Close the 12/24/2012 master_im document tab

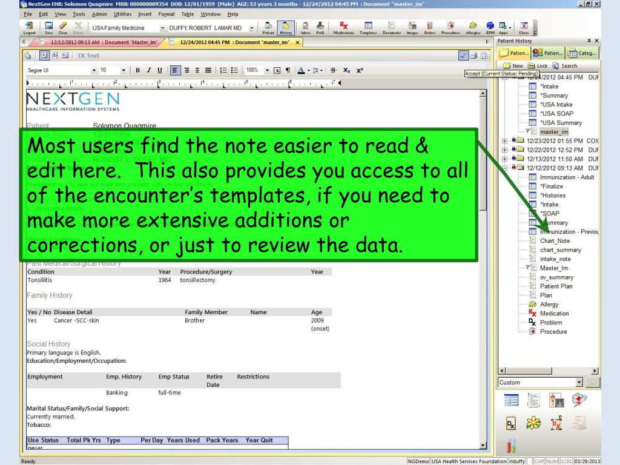pos(297,42)
